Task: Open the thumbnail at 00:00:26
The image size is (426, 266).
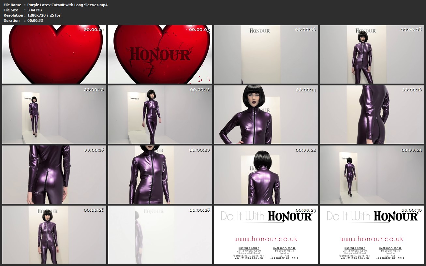Action: click(x=54, y=235)
